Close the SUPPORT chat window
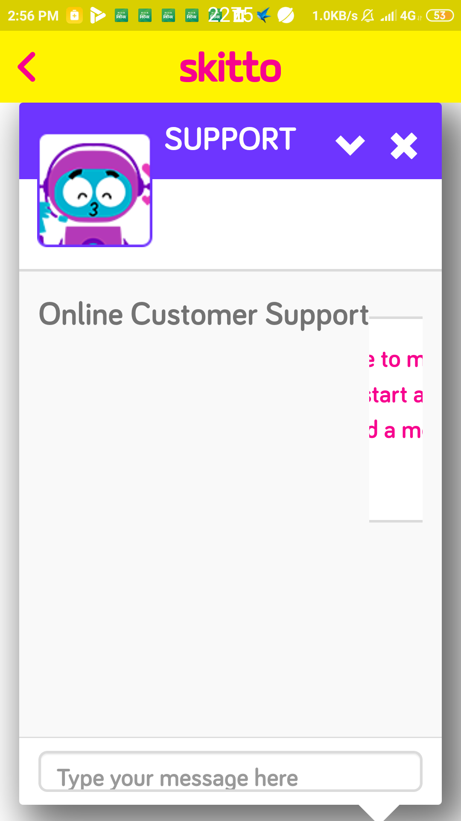This screenshot has width=461, height=821. pos(404,146)
